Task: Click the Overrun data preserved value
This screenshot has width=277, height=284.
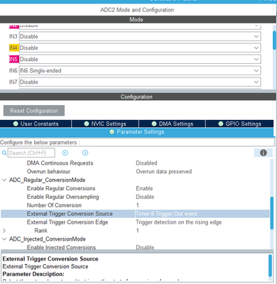Action: pyautogui.click(x=164, y=172)
